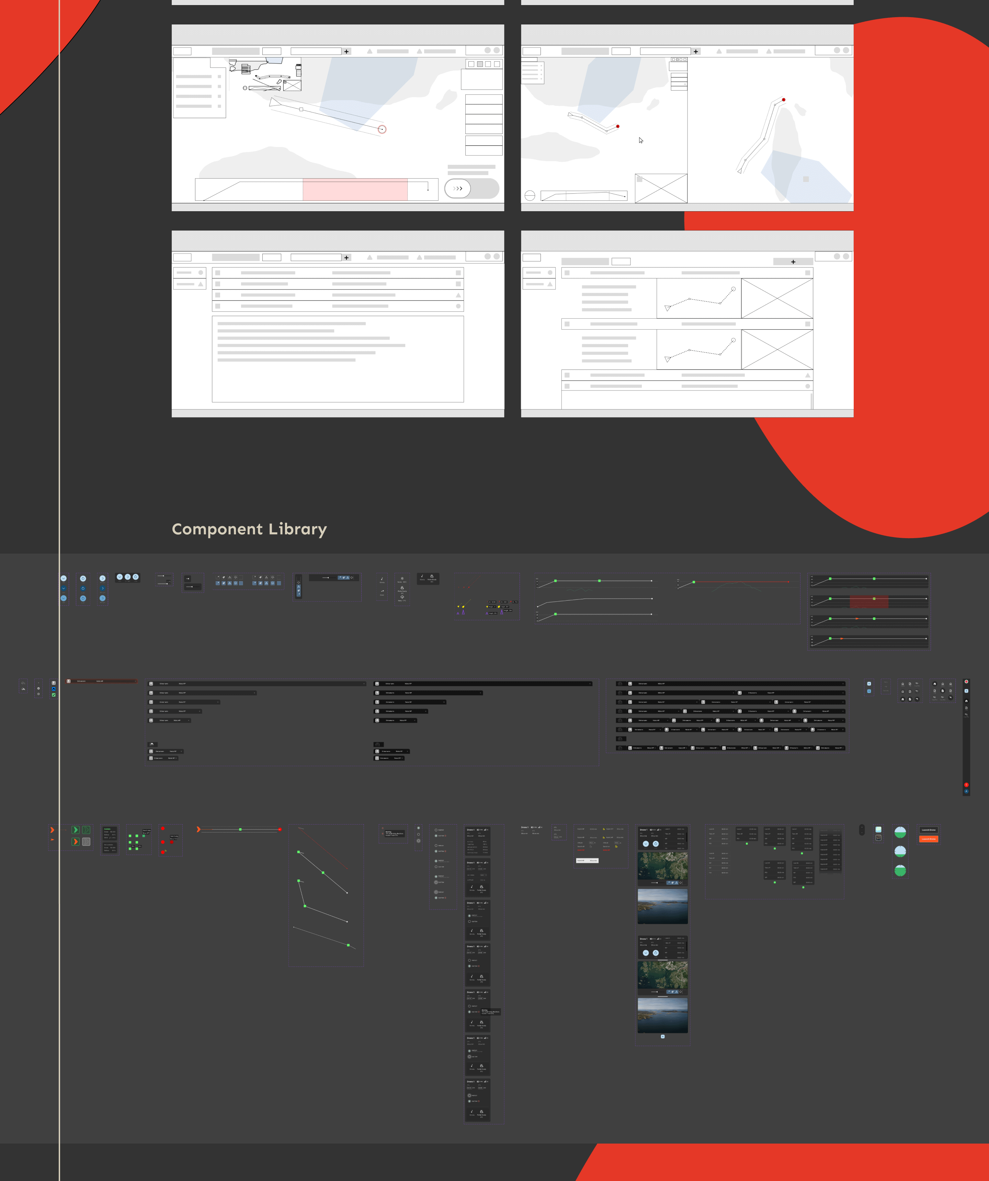Click the dark grey Launch Drone button
This screenshot has height=1181, width=989.
[928, 830]
